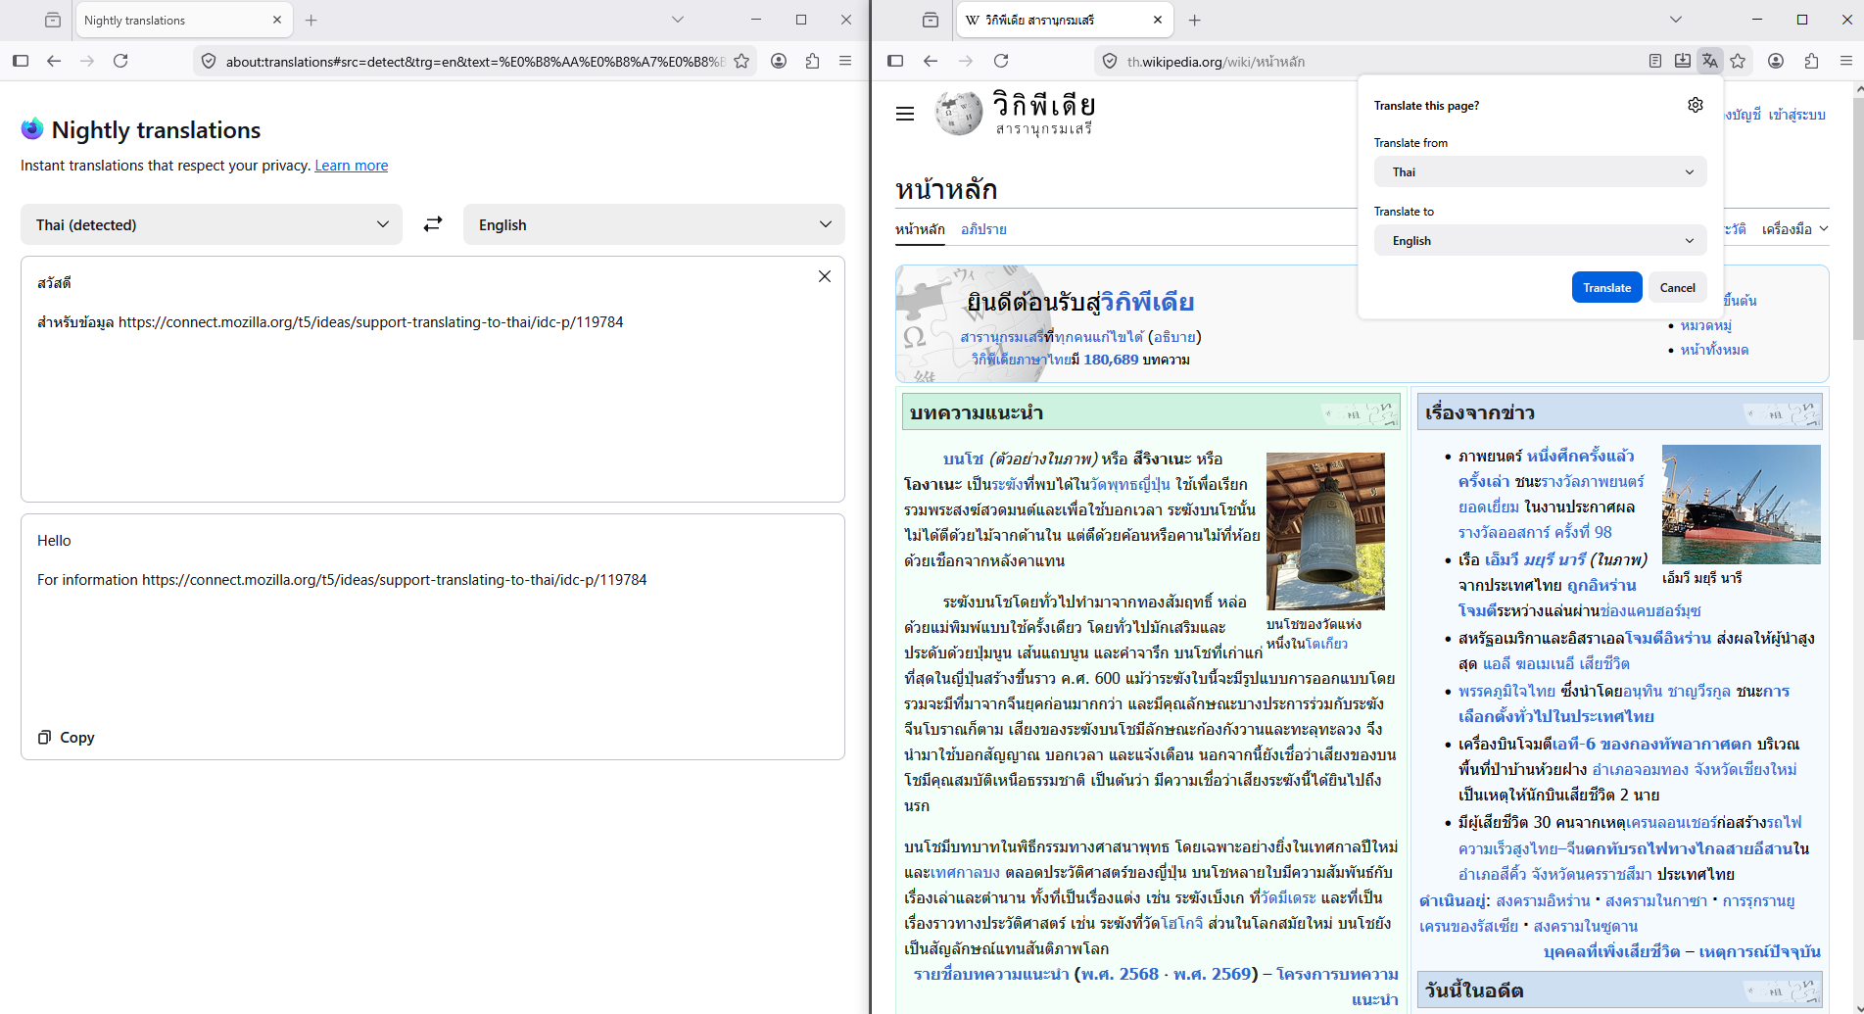Toggle reader view in the Wikipedia window

[1655, 61]
